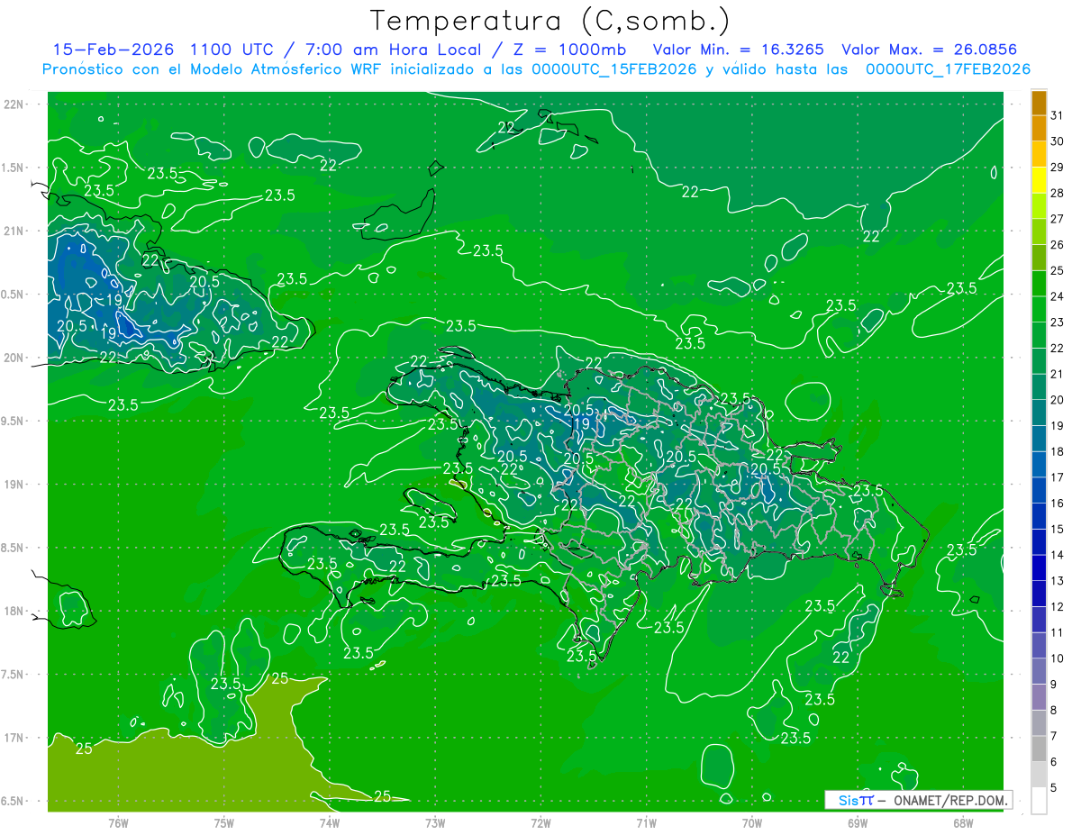Click "Valor Min. = 16.3265" value
This screenshot has height=835, width=1081.
pyautogui.click(x=739, y=50)
